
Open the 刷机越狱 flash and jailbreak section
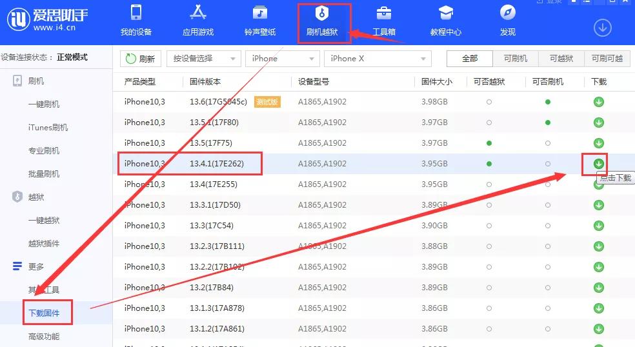(x=322, y=21)
